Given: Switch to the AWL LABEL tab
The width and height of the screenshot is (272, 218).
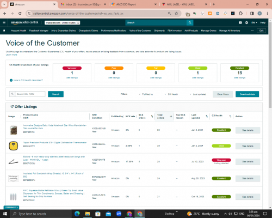Looking at the screenshot, I should pos(184,4).
